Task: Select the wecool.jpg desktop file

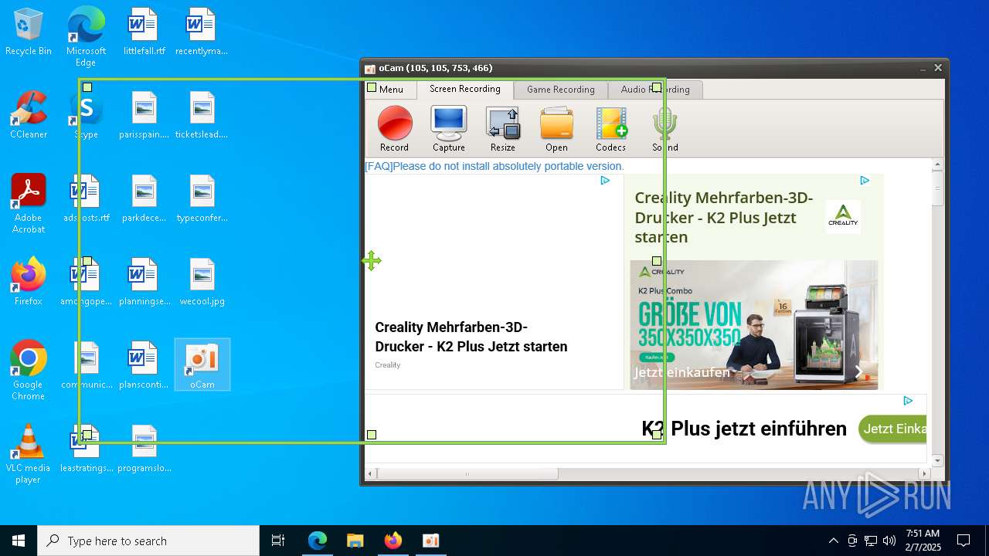Action: (x=201, y=283)
